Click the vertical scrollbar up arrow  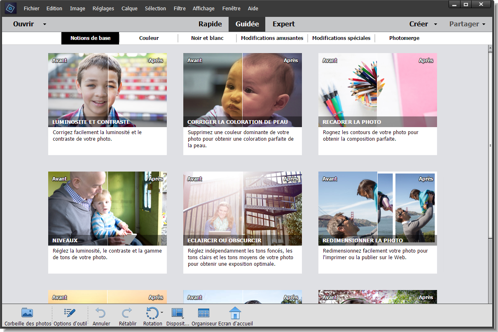pyautogui.click(x=490, y=48)
